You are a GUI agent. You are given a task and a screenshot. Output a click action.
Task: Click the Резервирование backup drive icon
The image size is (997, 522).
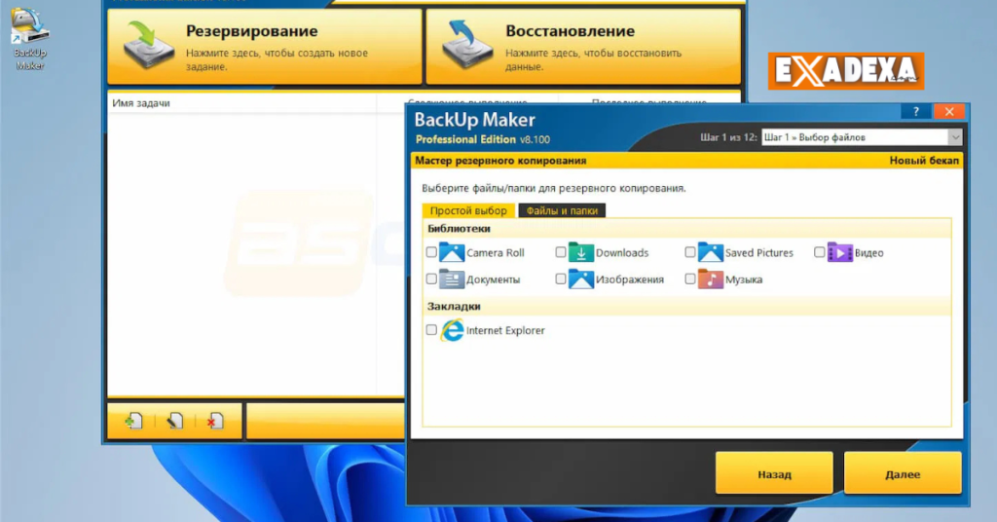[148, 45]
